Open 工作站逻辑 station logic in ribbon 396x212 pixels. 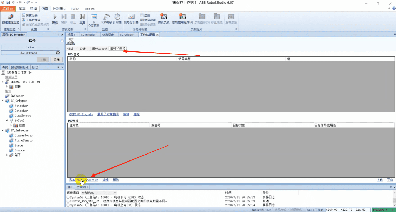(31, 20)
